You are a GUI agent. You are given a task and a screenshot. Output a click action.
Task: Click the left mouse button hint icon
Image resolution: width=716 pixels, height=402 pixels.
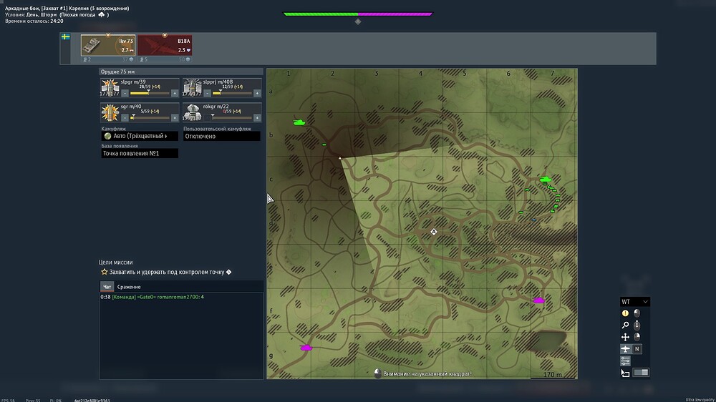click(x=637, y=313)
